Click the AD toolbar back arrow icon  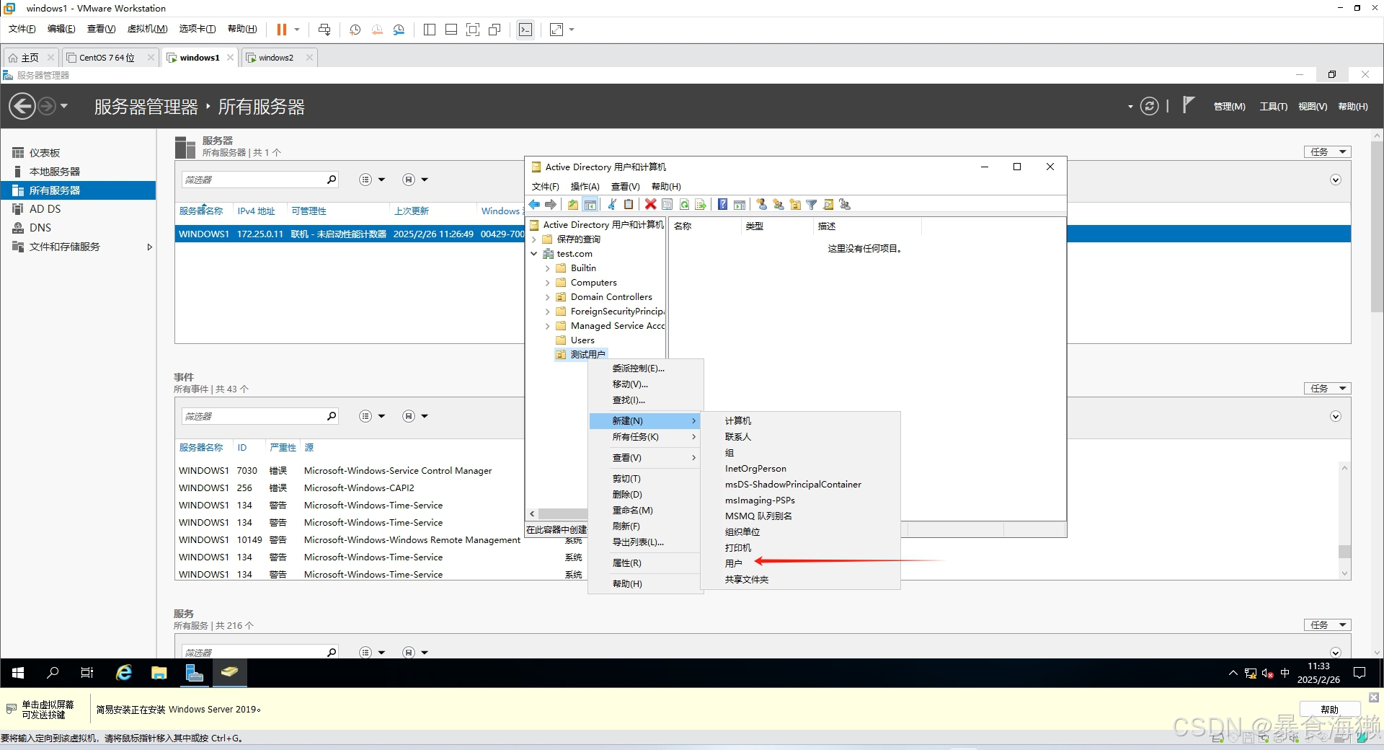point(534,205)
